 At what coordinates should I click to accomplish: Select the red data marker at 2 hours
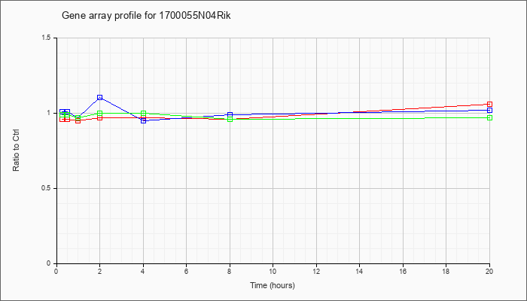(100, 117)
